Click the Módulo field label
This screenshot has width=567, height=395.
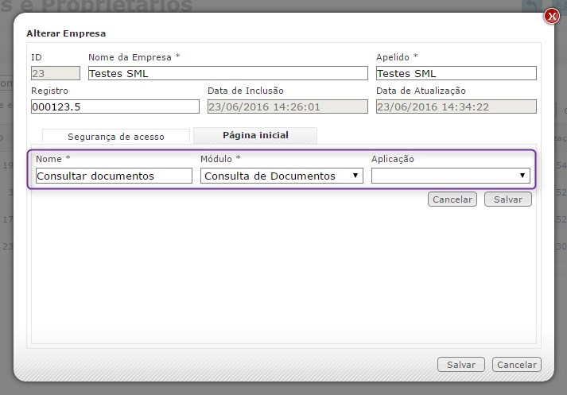pyautogui.click(x=220, y=159)
